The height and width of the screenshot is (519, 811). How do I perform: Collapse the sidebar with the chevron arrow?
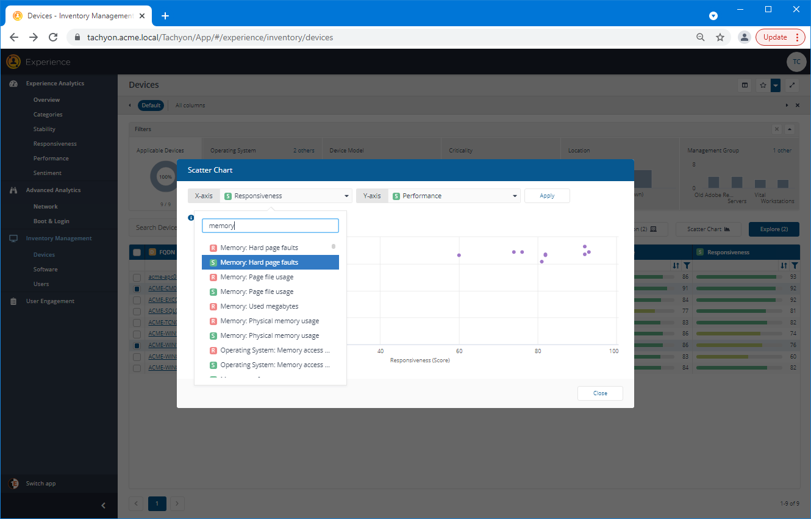103,505
